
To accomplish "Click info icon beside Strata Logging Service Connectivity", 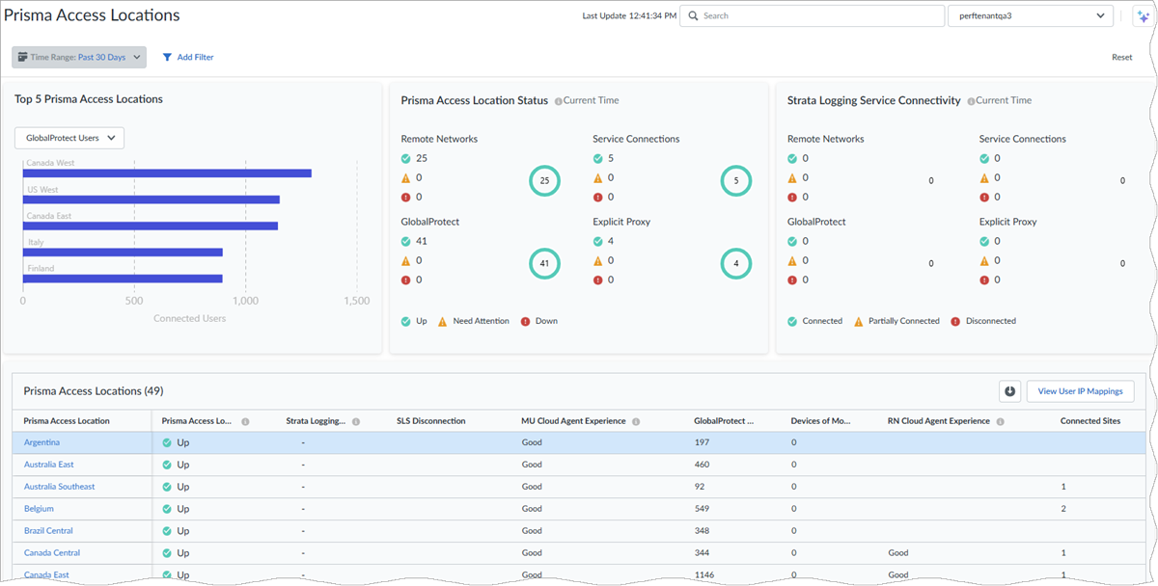I will [971, 101].
